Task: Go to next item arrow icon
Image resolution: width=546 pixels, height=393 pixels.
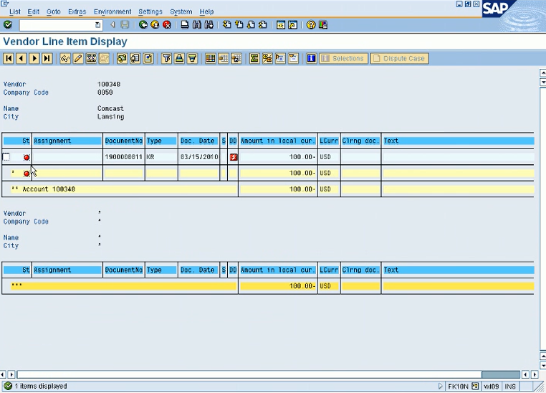Action: (34, 58)
